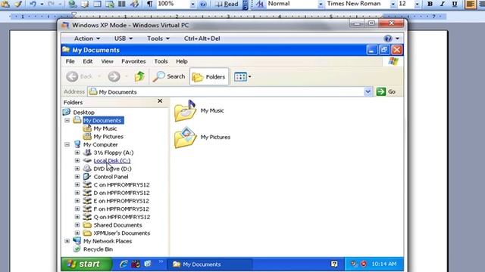This screenshot has width=485, height=272.
Task: Click the Read button in Word toolbar
Action: pos(227,4)
